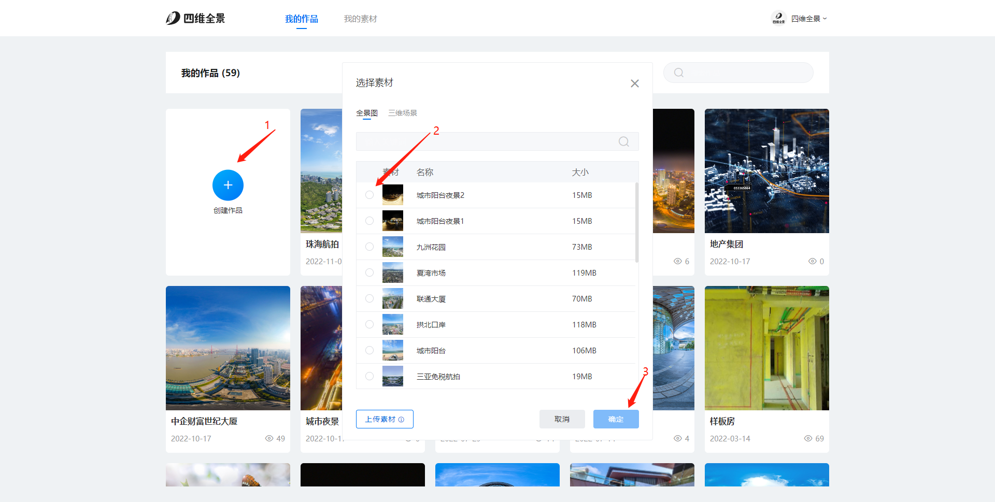Image resolution: width=995 pixels, height=502 pixels.
Task: Click the eye views icon on 样板房 card
Action: pos(808,438)
